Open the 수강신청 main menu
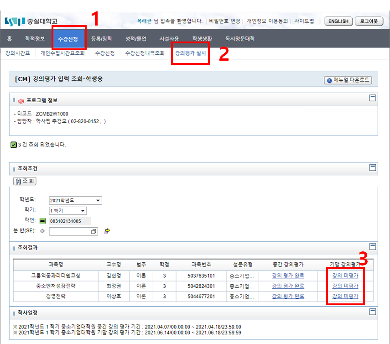Viewport: 390px width, 344px height. [68, 39]
